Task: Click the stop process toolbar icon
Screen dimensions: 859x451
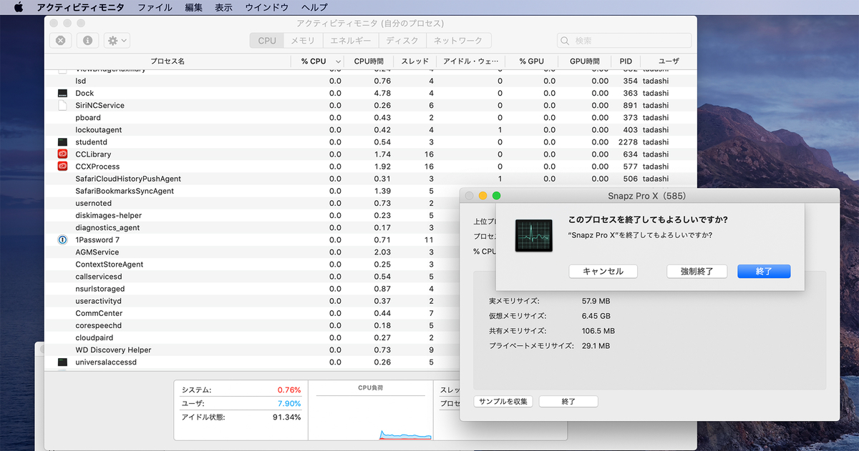Action: (x=61, y=41)
